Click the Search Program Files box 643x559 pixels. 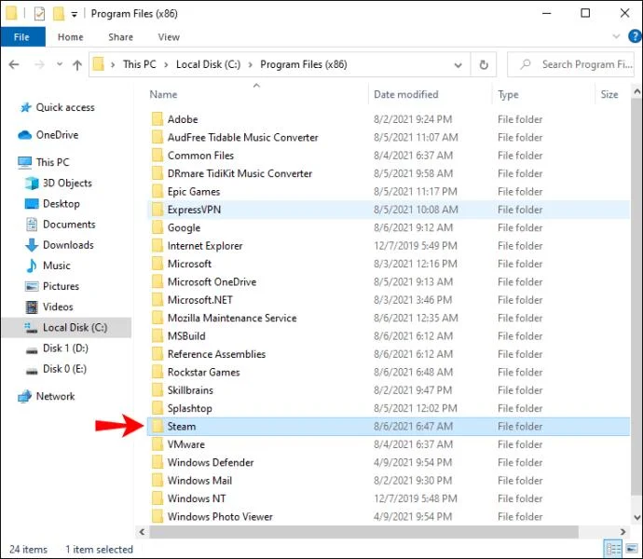(x=570, y=64)
